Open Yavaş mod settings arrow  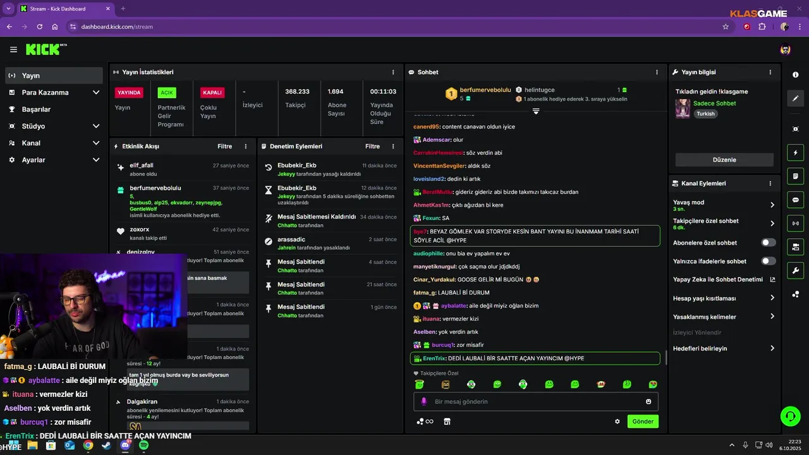click(x=772, y=205)
